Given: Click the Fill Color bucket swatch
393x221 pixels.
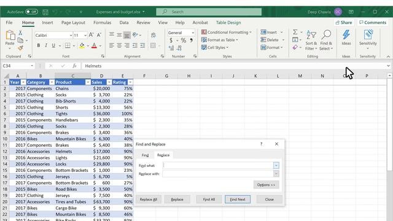Looking at the screenshot, I should 82,45.
